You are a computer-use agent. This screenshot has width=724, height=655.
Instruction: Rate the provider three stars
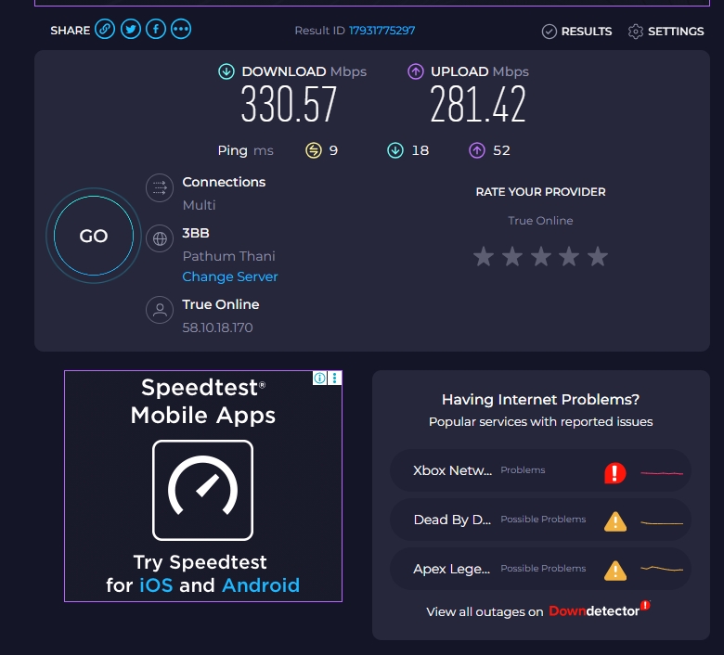pyautogui.click(x=541, y=257)
